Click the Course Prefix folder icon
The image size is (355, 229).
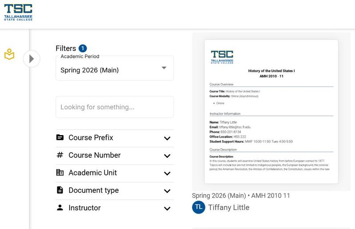click(60, 137)
